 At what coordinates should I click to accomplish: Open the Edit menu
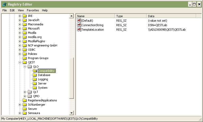pos(12,10)
